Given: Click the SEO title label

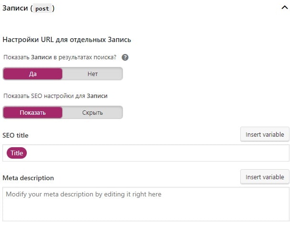Looking at the screenshot, I should coord(15,135).
